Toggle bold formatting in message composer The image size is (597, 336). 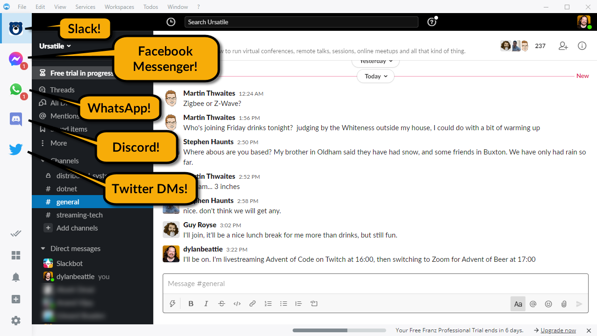[x=191, y=304]
